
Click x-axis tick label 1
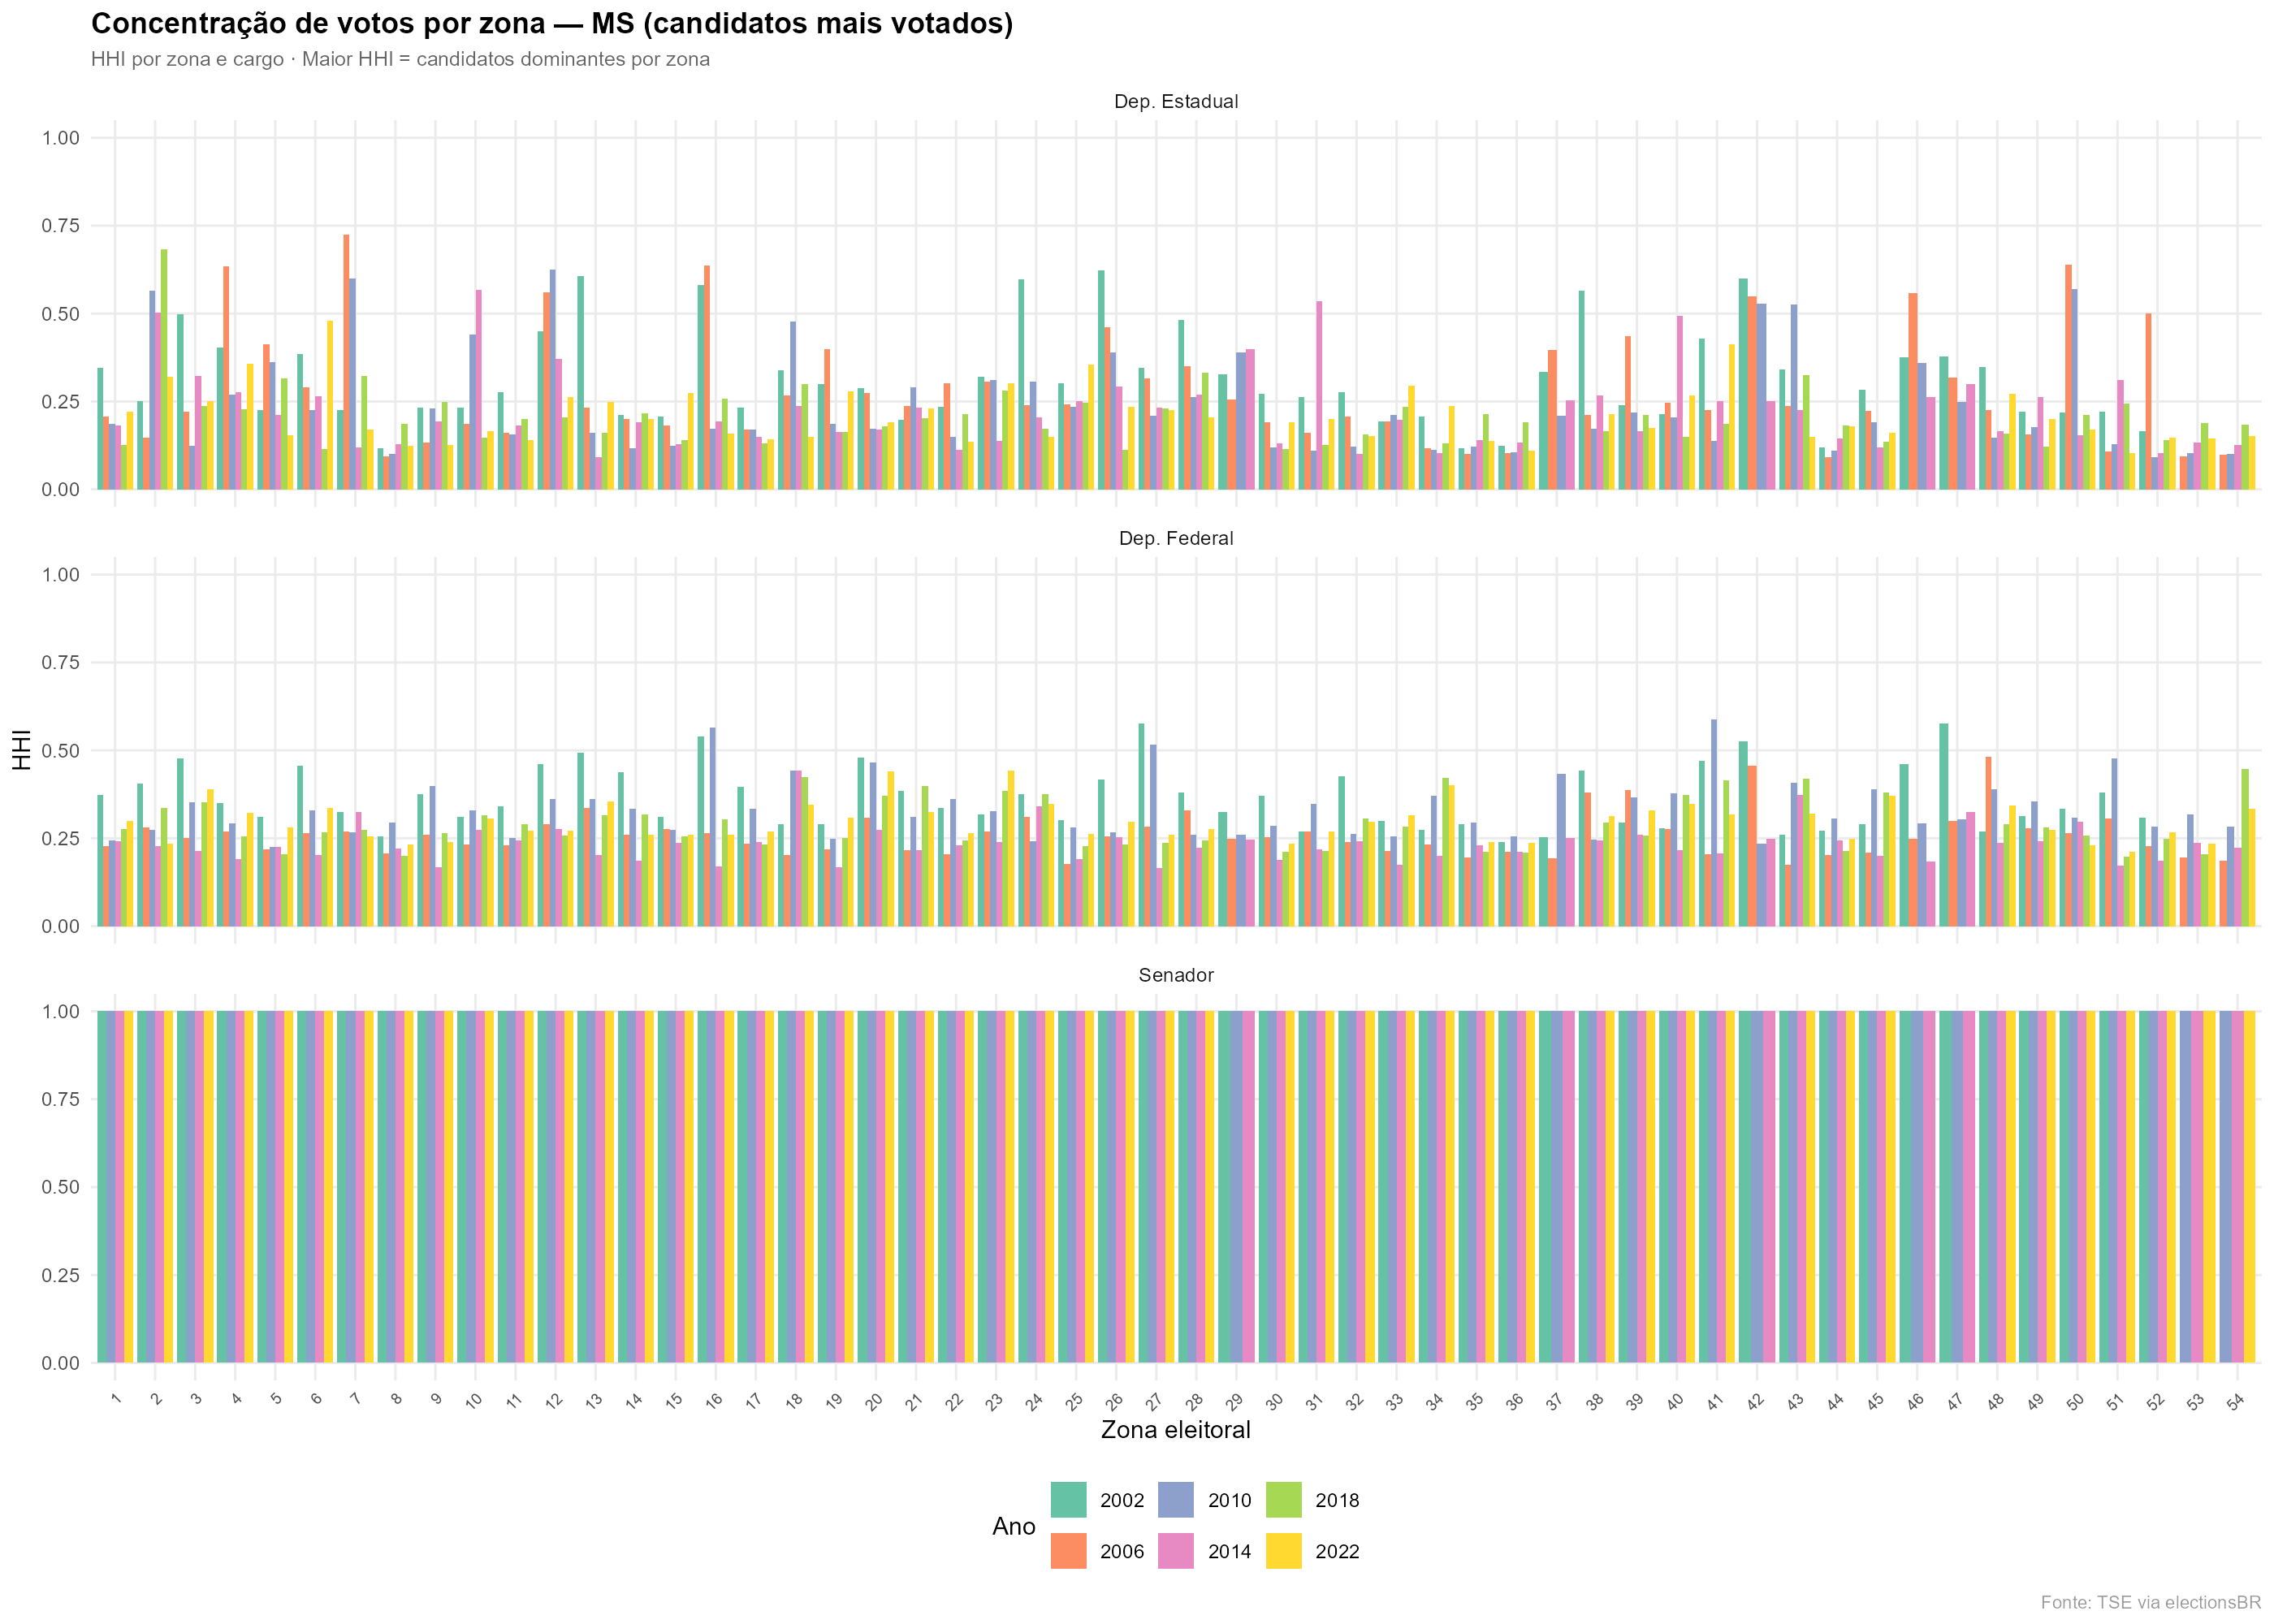pos(117,1398)
